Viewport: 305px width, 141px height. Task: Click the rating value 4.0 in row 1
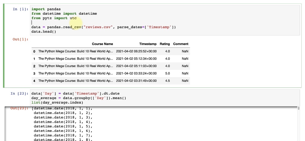[167, 59]
